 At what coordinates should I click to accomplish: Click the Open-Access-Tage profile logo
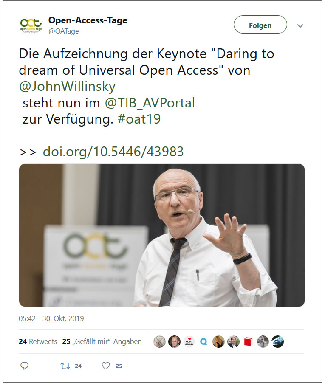(31, 25)
